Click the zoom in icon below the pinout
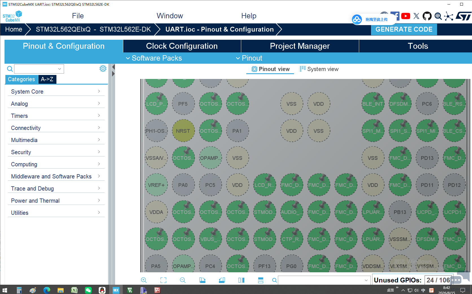This screenshot has width=472, height=294. [x=144, y=280]
